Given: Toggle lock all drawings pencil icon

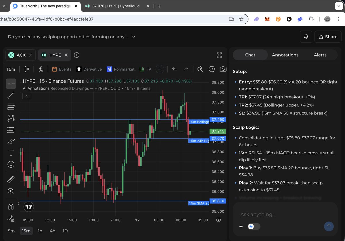Looking at the screenshot, I should pyautogui.click(x=11, y=218).
